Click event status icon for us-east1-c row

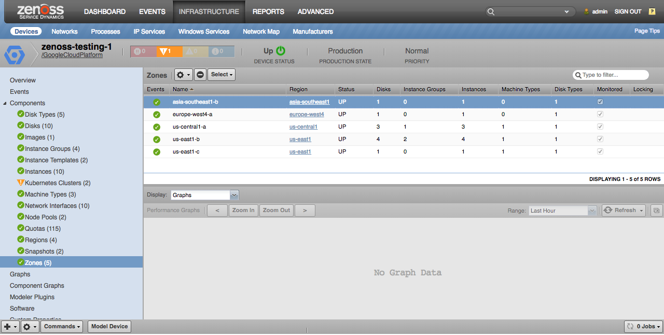pos(156,152)
